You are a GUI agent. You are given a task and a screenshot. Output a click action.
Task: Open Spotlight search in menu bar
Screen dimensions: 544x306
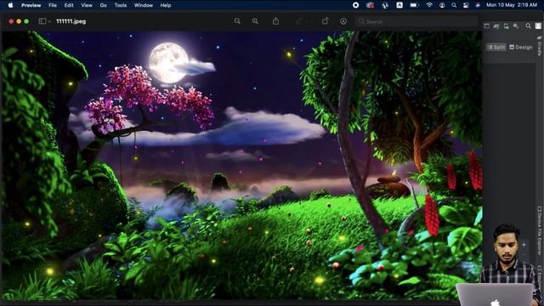pyautogui.click(x=454, y=5)
